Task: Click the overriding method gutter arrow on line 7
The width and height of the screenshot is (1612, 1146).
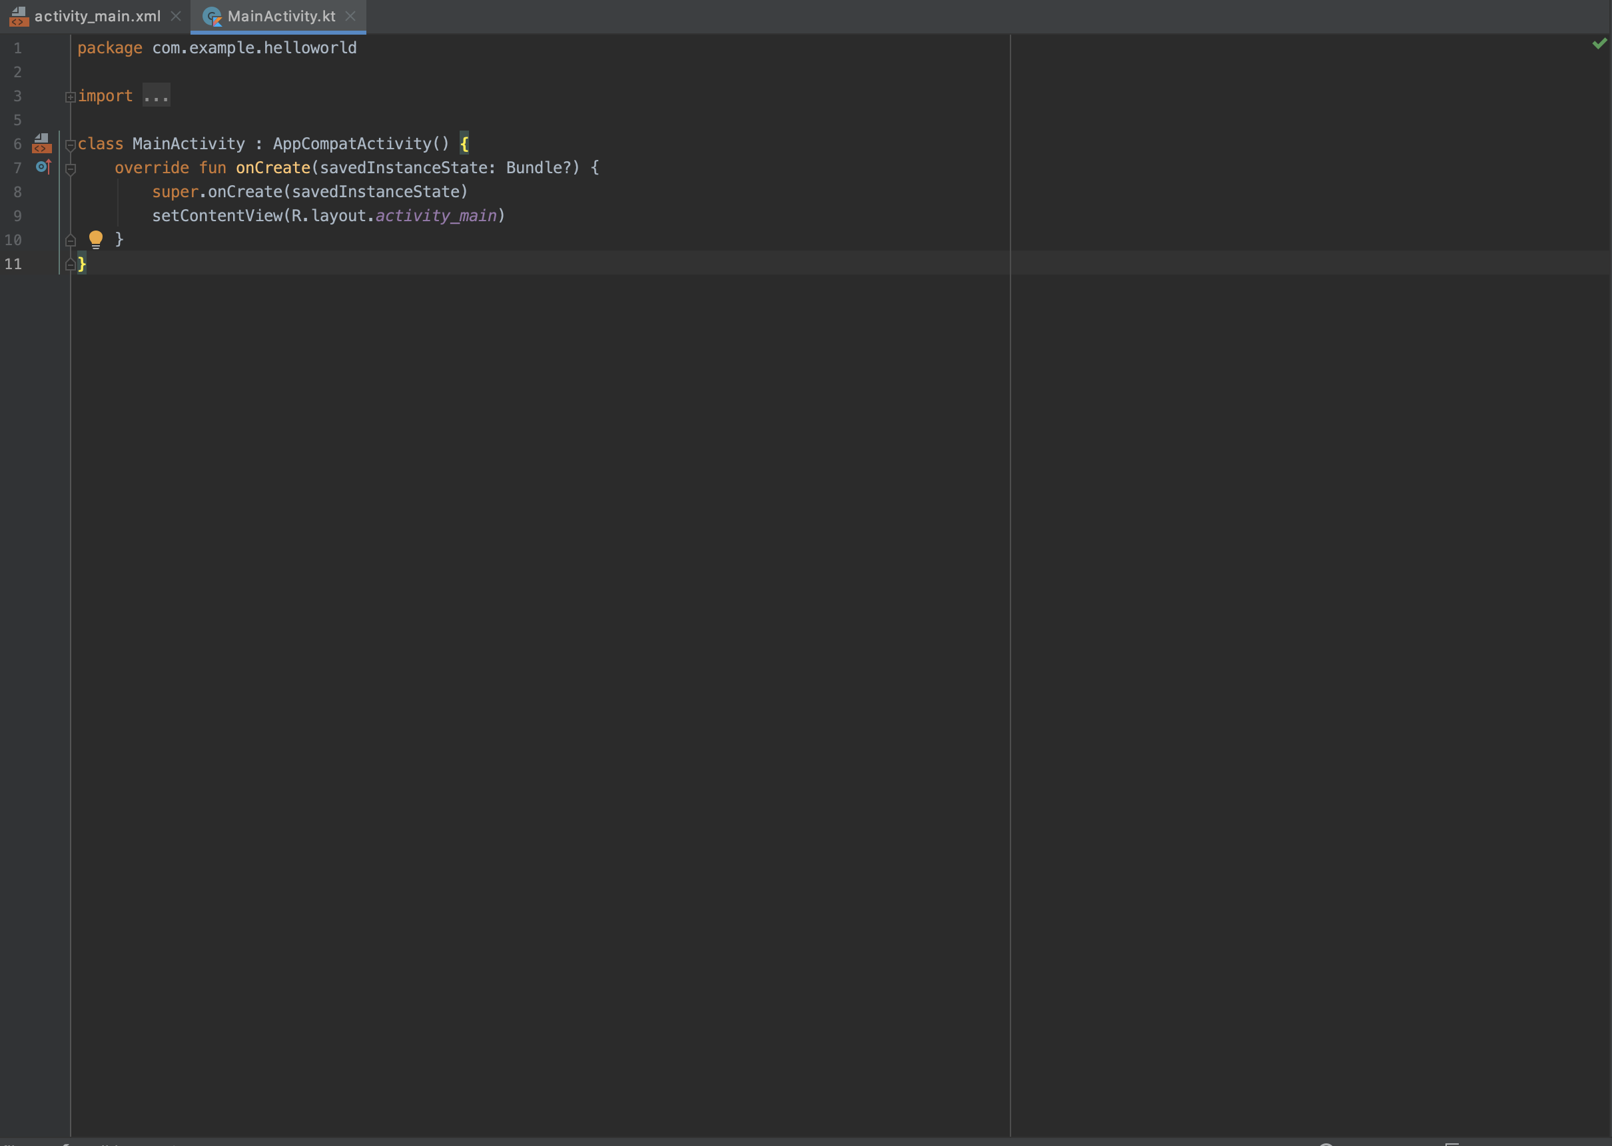Action: (x=43, y=167)
